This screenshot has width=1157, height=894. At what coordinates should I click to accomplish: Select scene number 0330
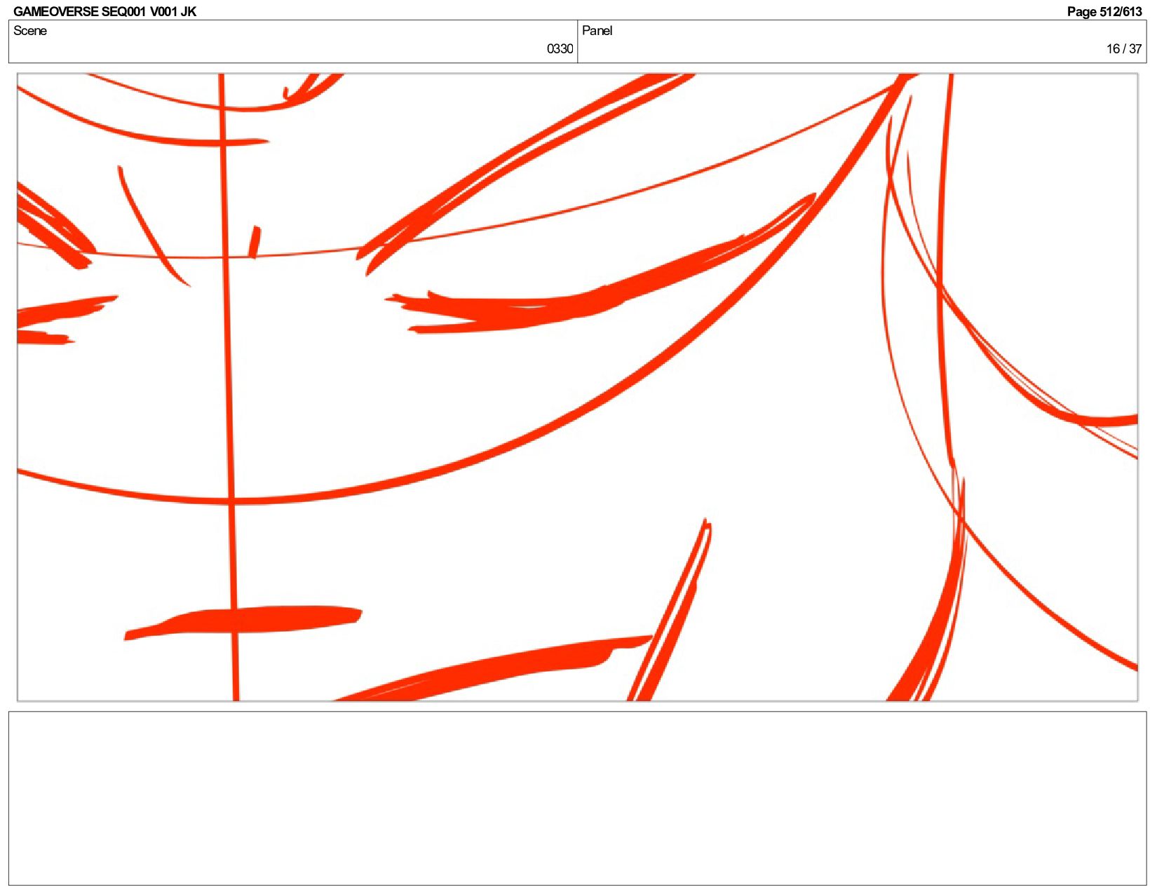560,49
